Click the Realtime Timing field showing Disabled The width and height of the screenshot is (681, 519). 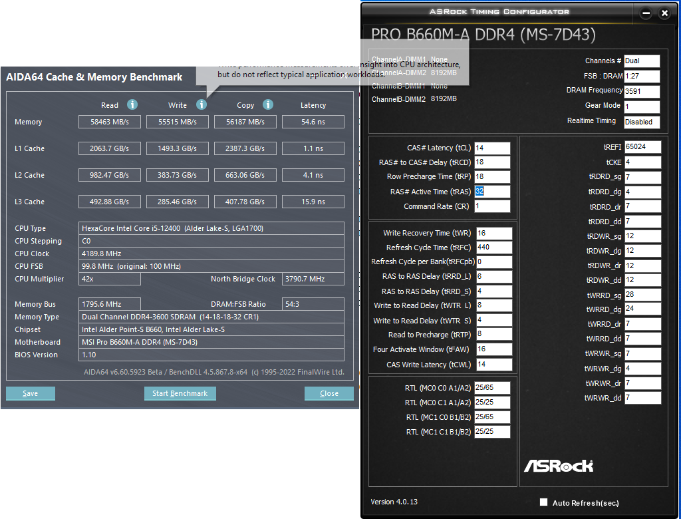click(x=642, y=122)
